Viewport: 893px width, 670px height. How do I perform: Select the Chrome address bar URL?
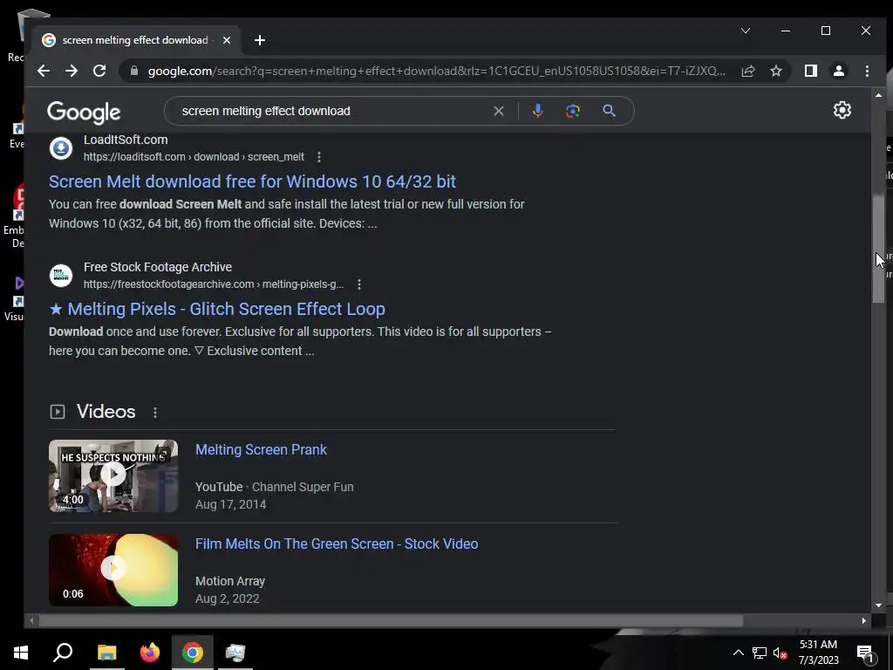[x=436, y=71]
